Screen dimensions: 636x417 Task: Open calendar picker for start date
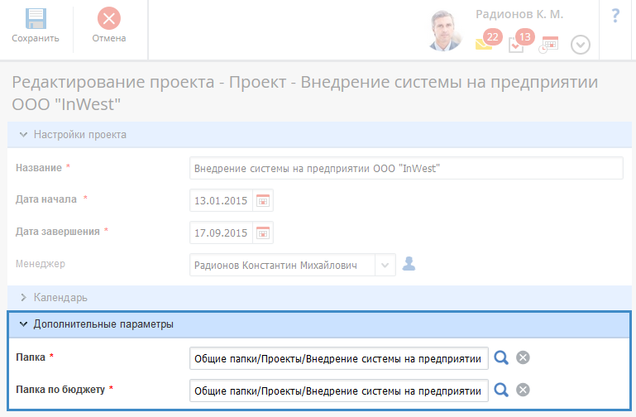coord(263,200)
